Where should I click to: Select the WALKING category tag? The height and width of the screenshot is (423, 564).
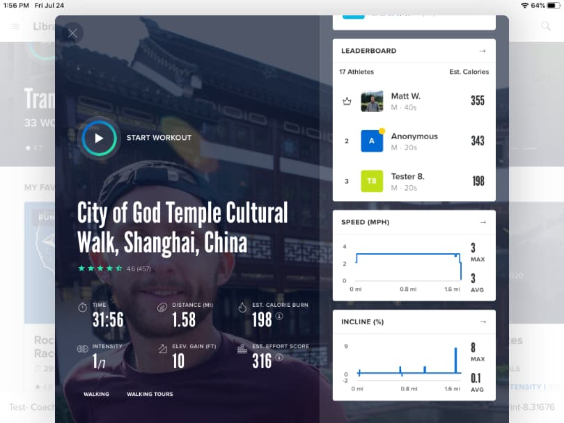(95, 394)
